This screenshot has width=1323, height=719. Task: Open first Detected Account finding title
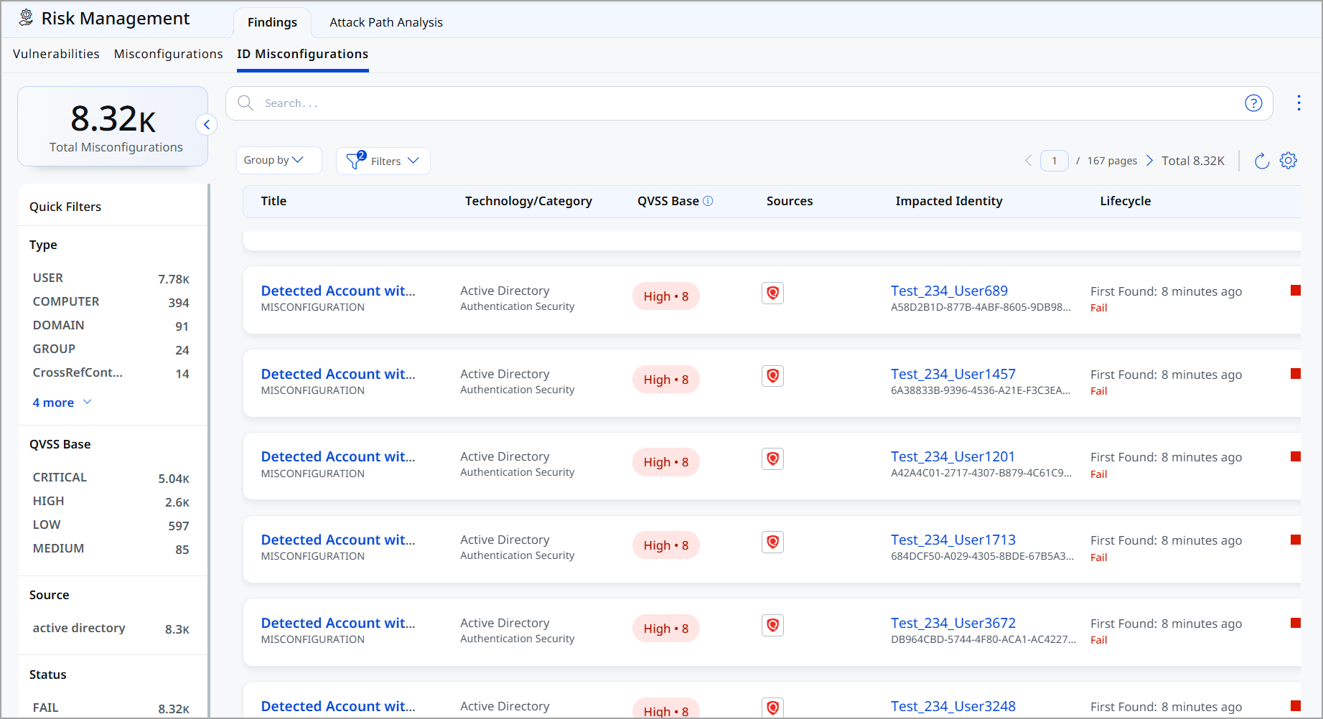337,291
